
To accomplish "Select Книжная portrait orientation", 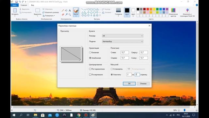I will 90,52.
